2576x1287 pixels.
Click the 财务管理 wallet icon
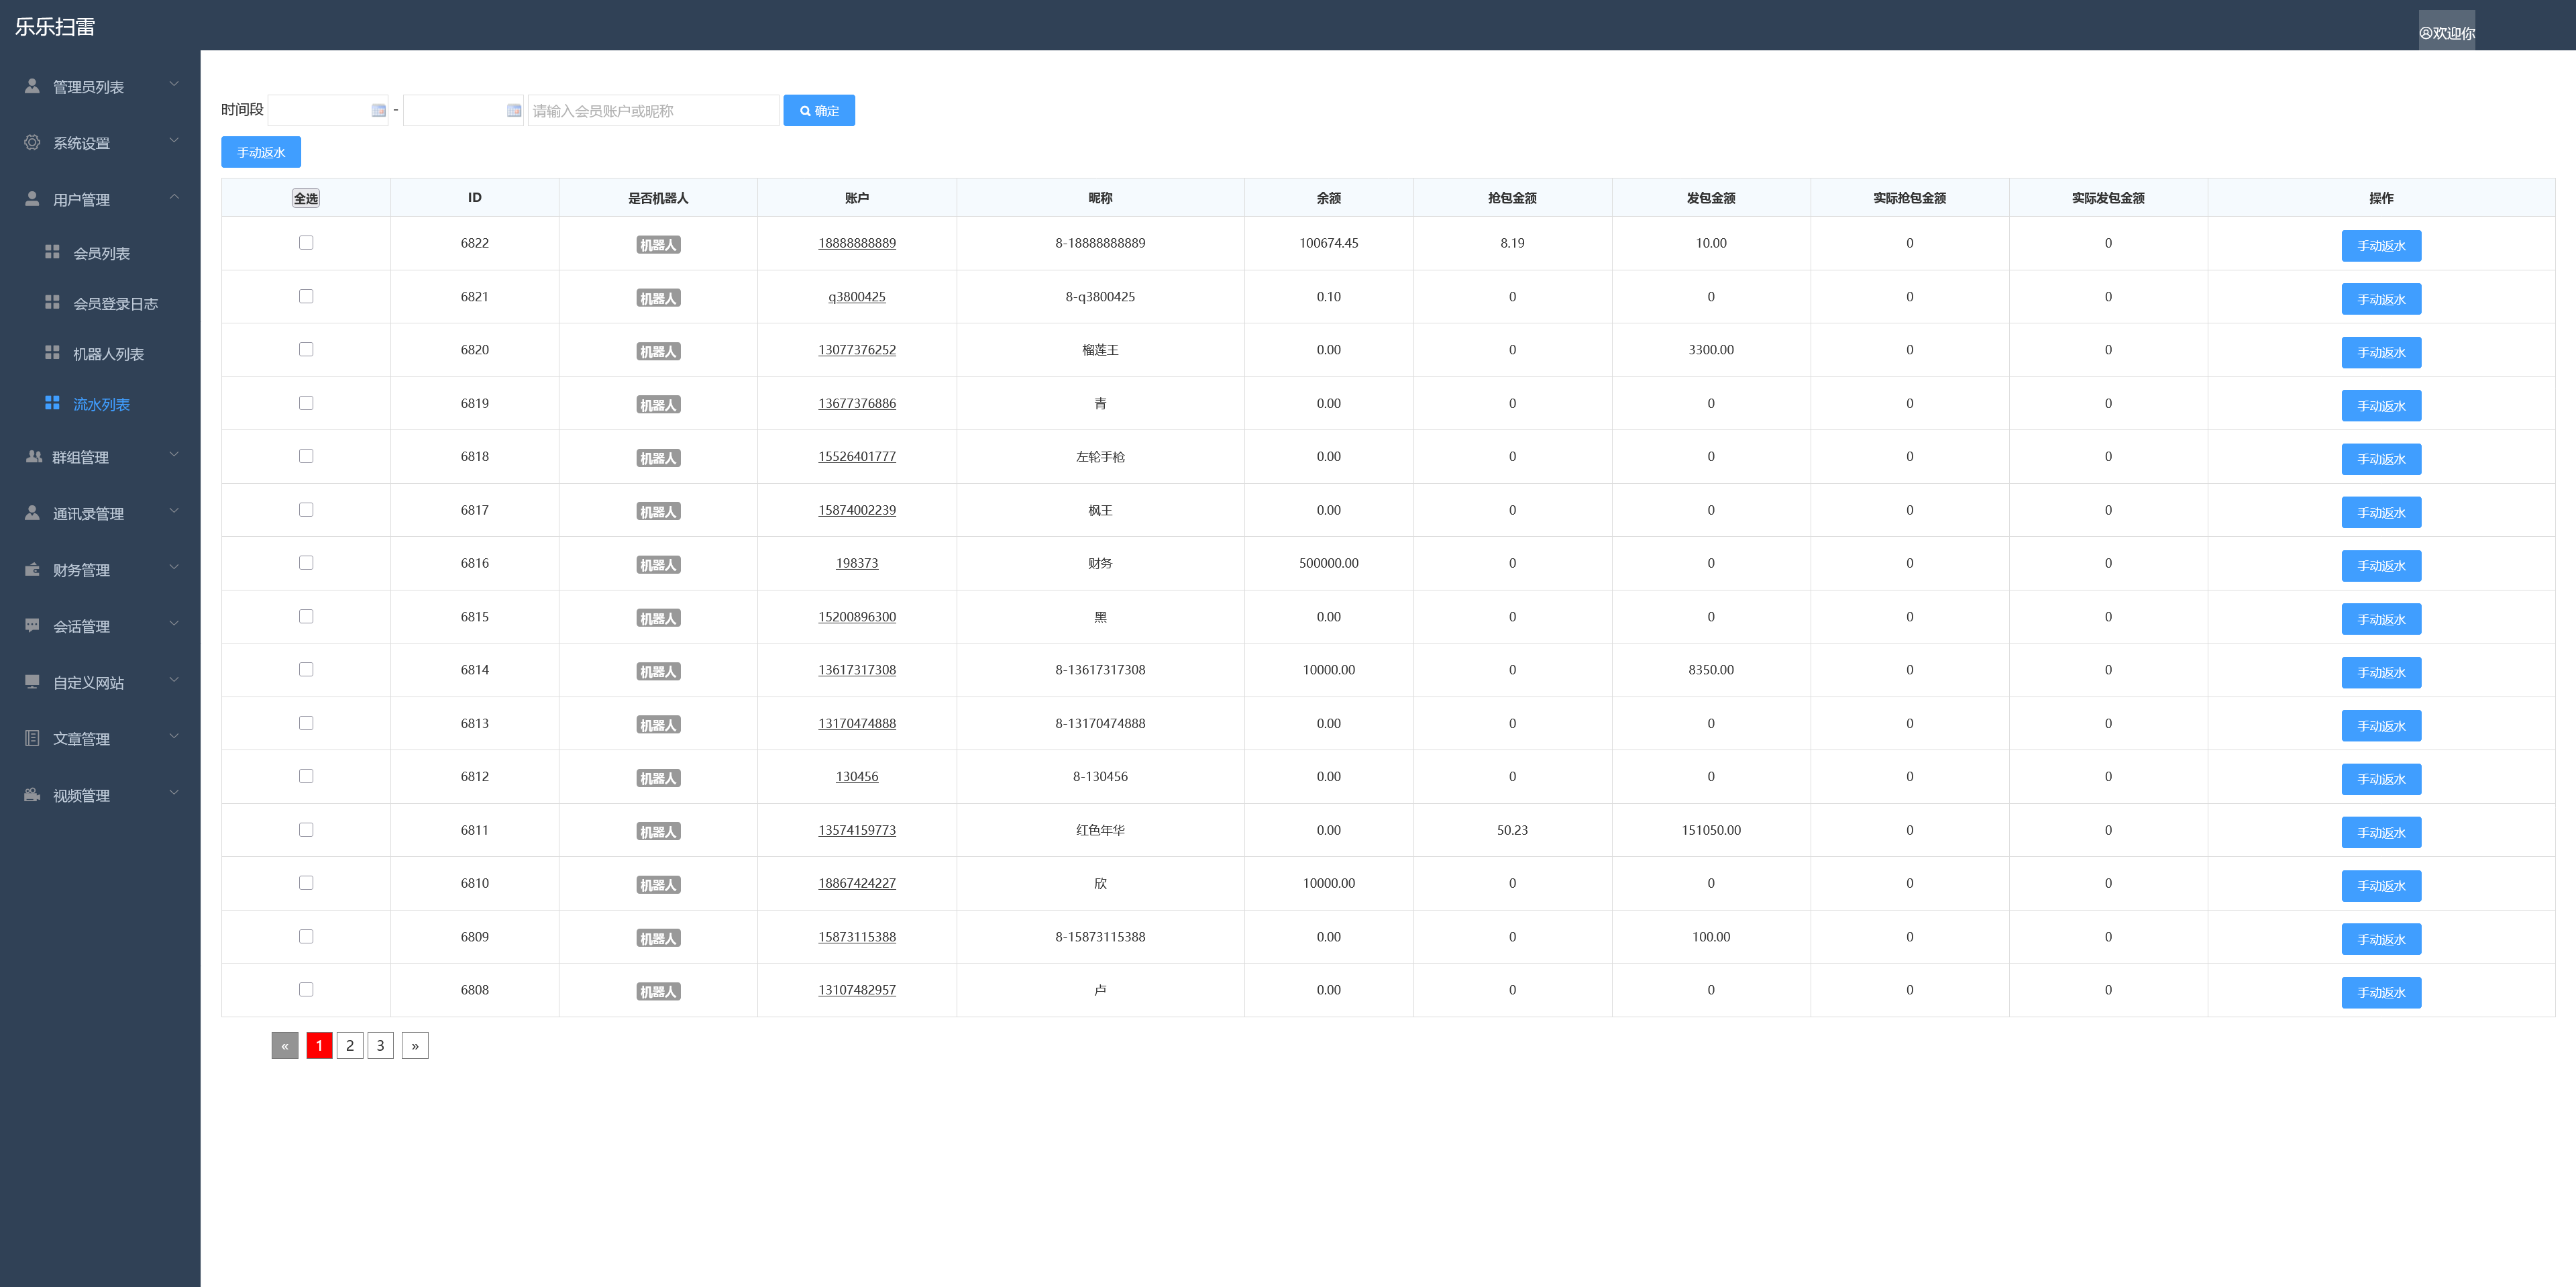pyautogui.click(x=32, y=569)
